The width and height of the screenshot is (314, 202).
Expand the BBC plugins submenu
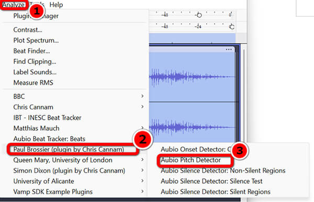coord(74,96)
